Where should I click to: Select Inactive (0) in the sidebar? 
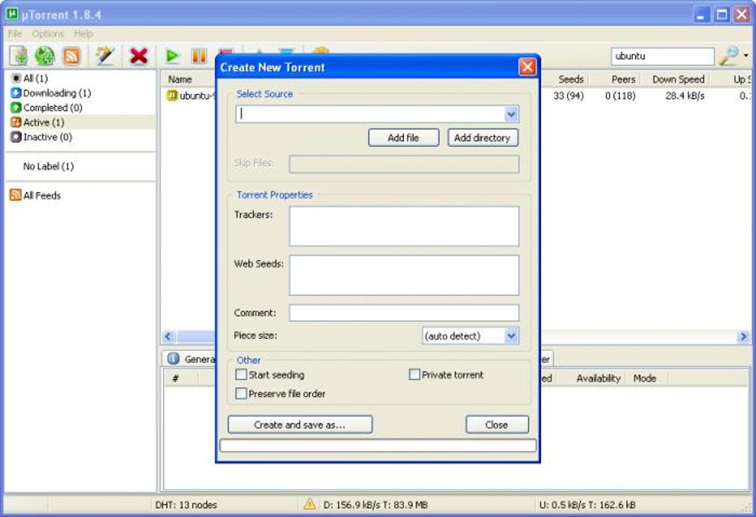[x=47, y=137]
